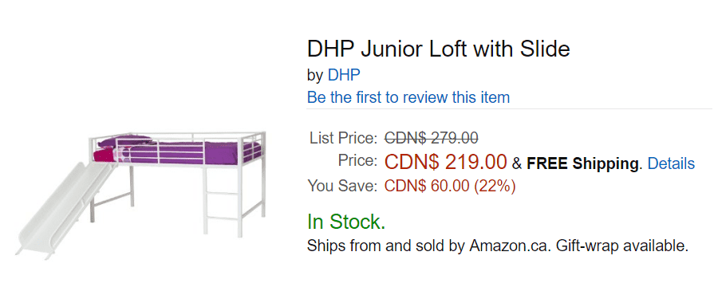Click the 'FREE Shipping' text
Screen dimensions: 714x295
point(583,163)
